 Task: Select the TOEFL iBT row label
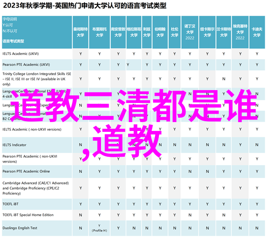10,204
